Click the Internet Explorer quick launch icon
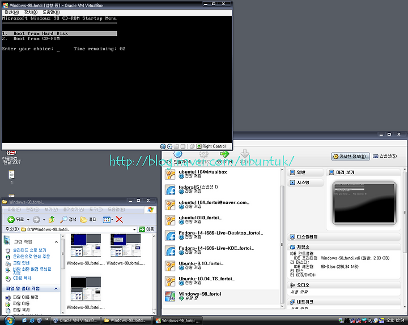The width and height of the screenshot is (408, 325). pos(32,320)
